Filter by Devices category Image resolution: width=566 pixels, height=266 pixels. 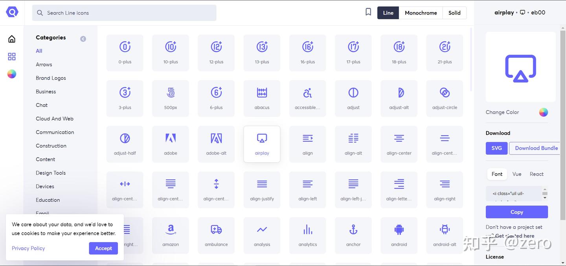tap(45, 186)
